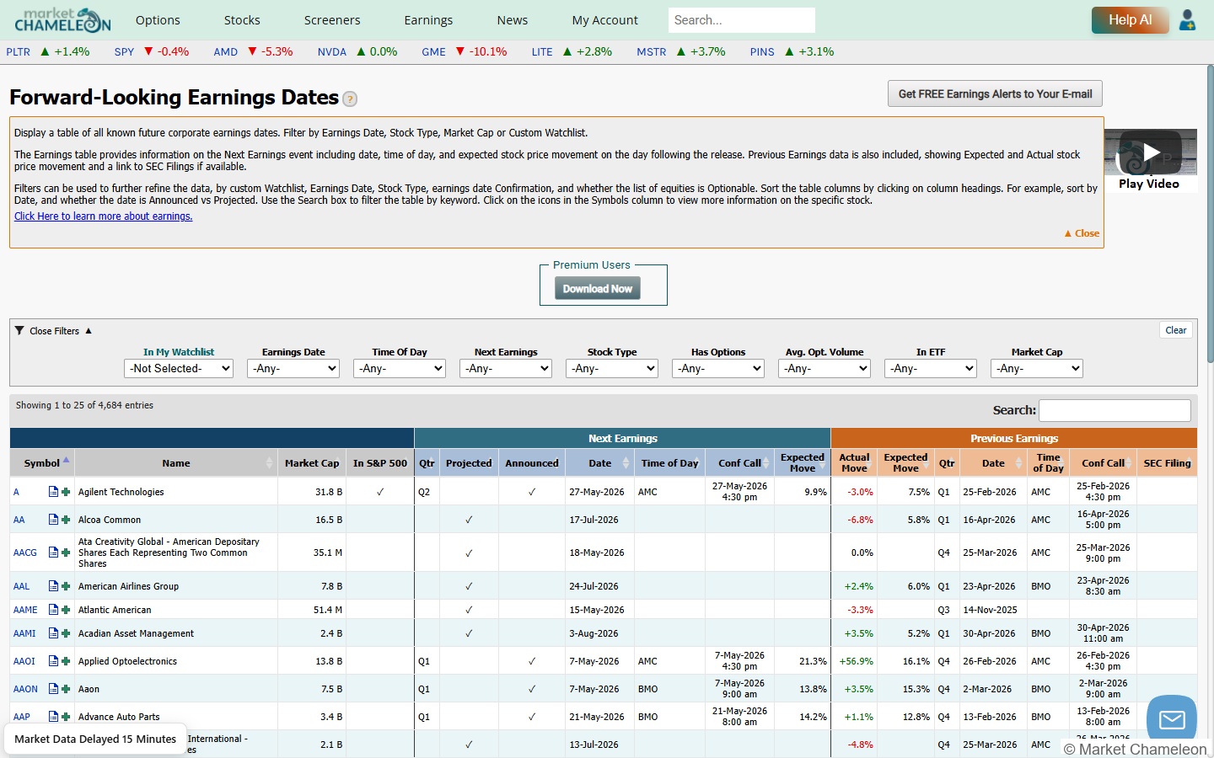Open the document icon in Alcoa row

53,520
